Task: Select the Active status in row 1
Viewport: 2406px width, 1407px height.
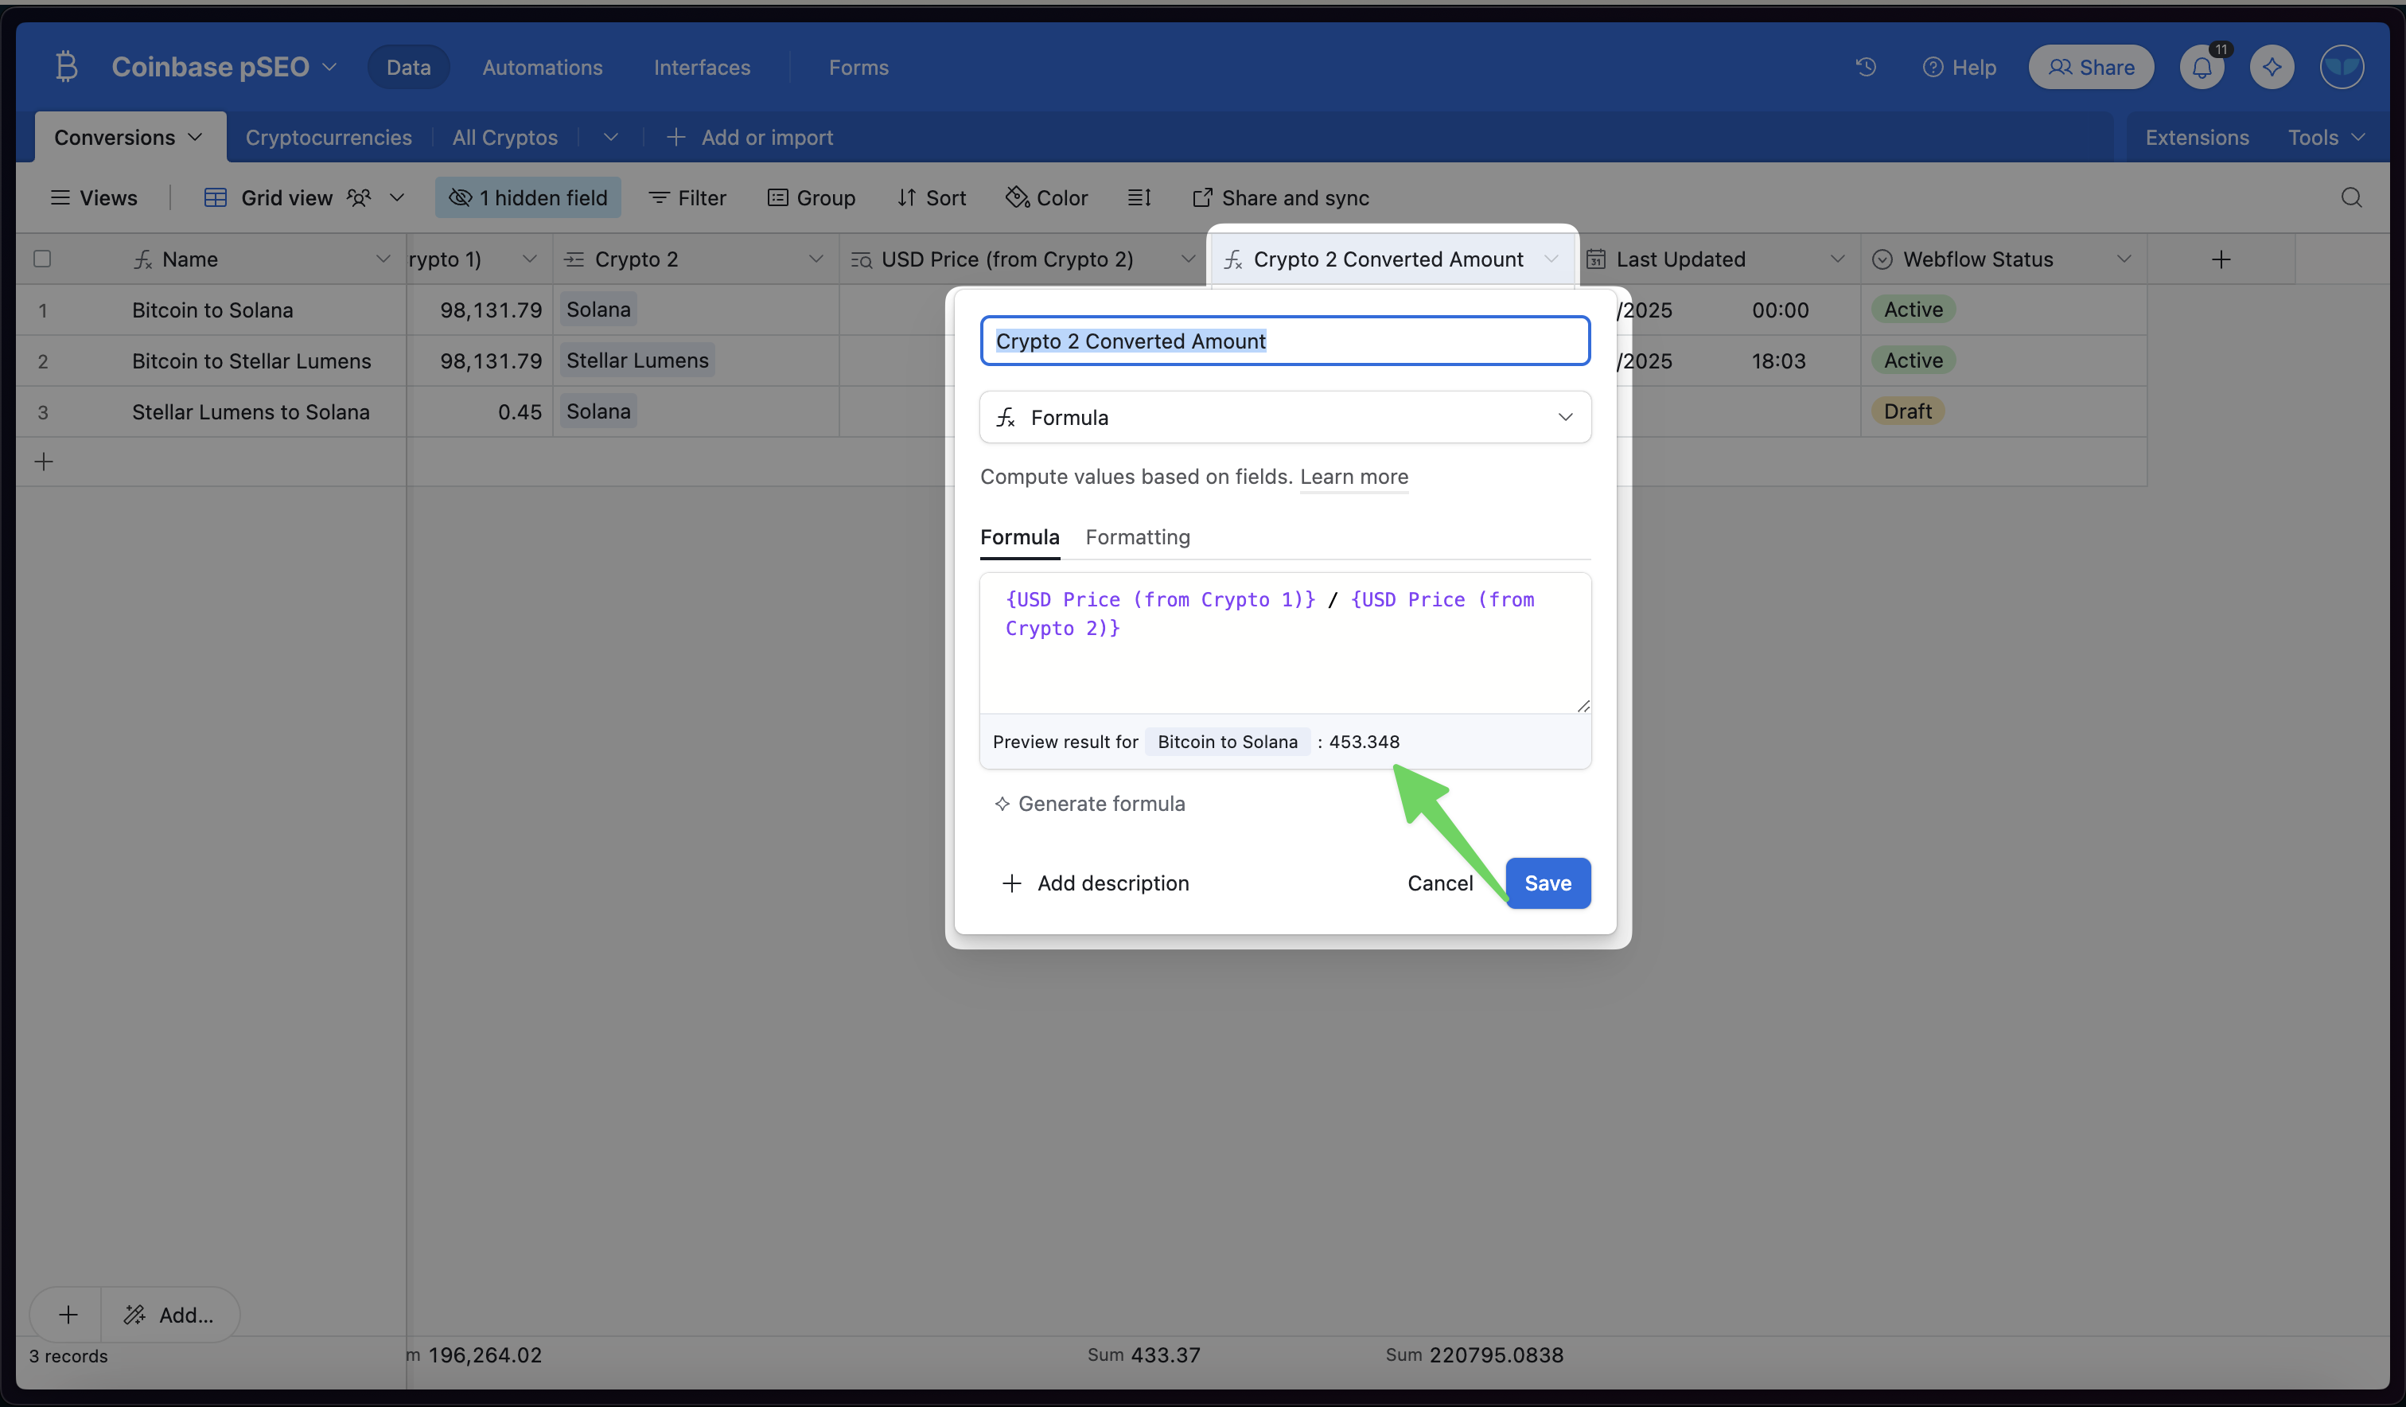Action: coord(1913,310)
